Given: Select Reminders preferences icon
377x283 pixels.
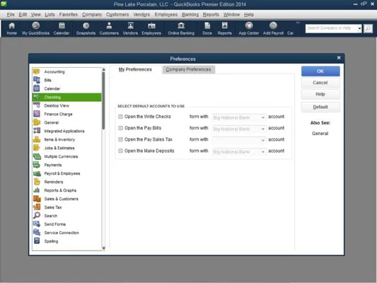Looking at the screenshot, I should click(37, 182).
